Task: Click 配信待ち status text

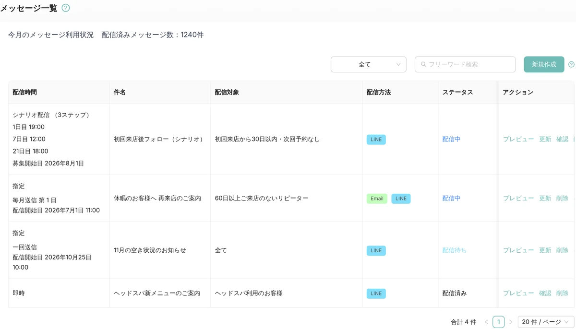Action: pyautogui.click(x=455, y=250)
